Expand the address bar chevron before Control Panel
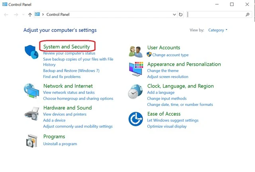The image size is (255, 172). click(43, 14)
